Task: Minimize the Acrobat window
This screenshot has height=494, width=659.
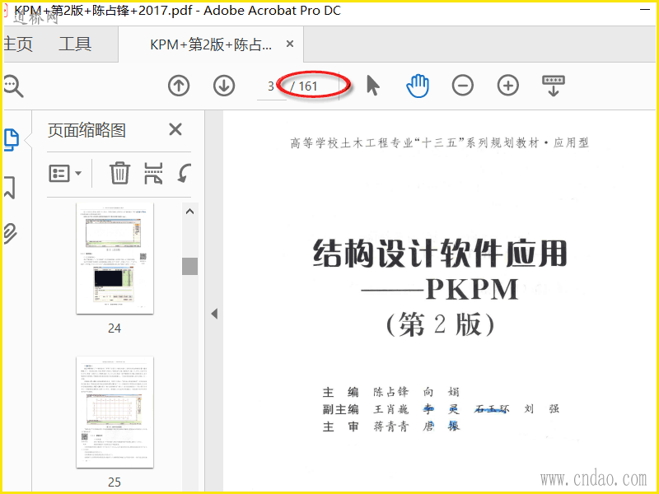Action: pyautogui.click(x=645, y=10)
